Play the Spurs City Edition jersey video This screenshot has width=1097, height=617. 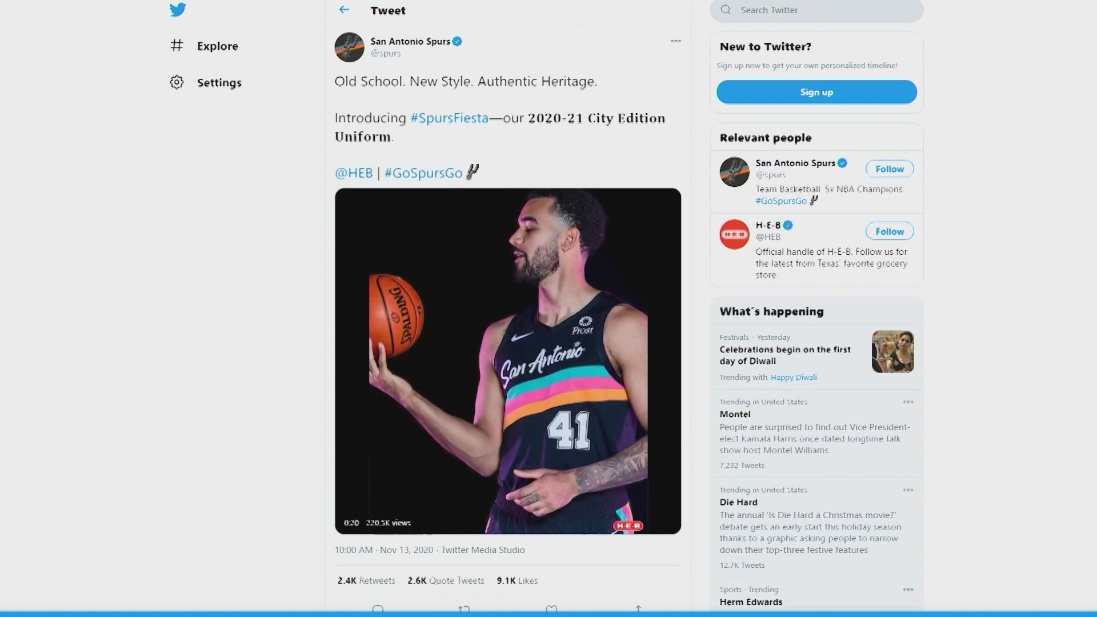point(507,361)
